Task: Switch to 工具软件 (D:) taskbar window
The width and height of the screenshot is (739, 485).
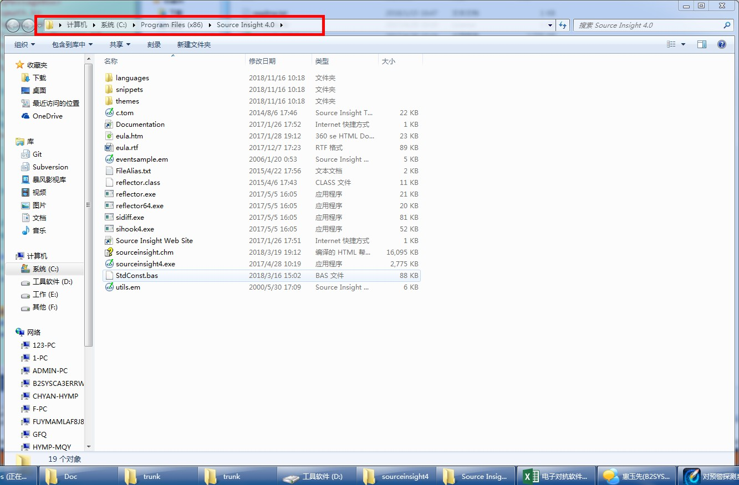Action: click(317, 476)
